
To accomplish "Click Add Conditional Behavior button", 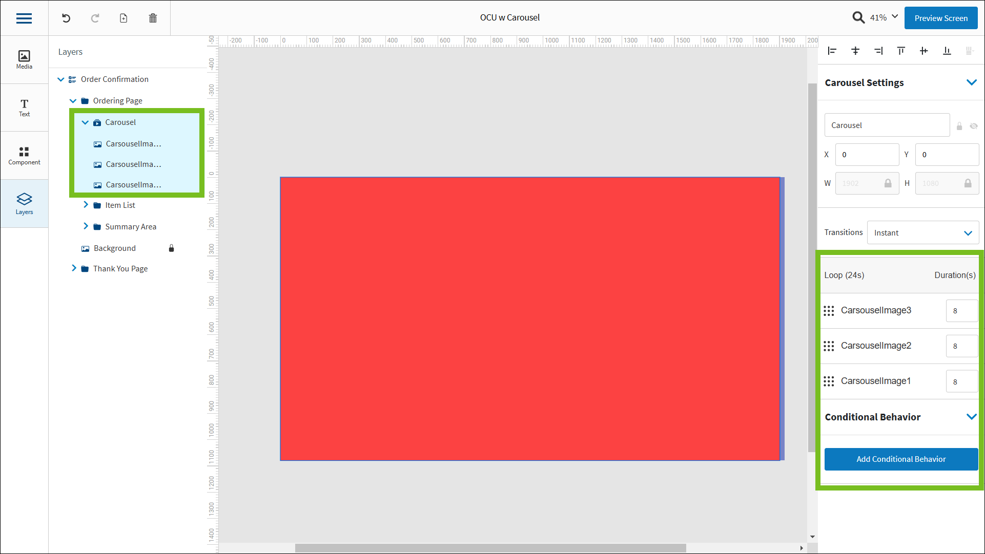I will 901,459.
